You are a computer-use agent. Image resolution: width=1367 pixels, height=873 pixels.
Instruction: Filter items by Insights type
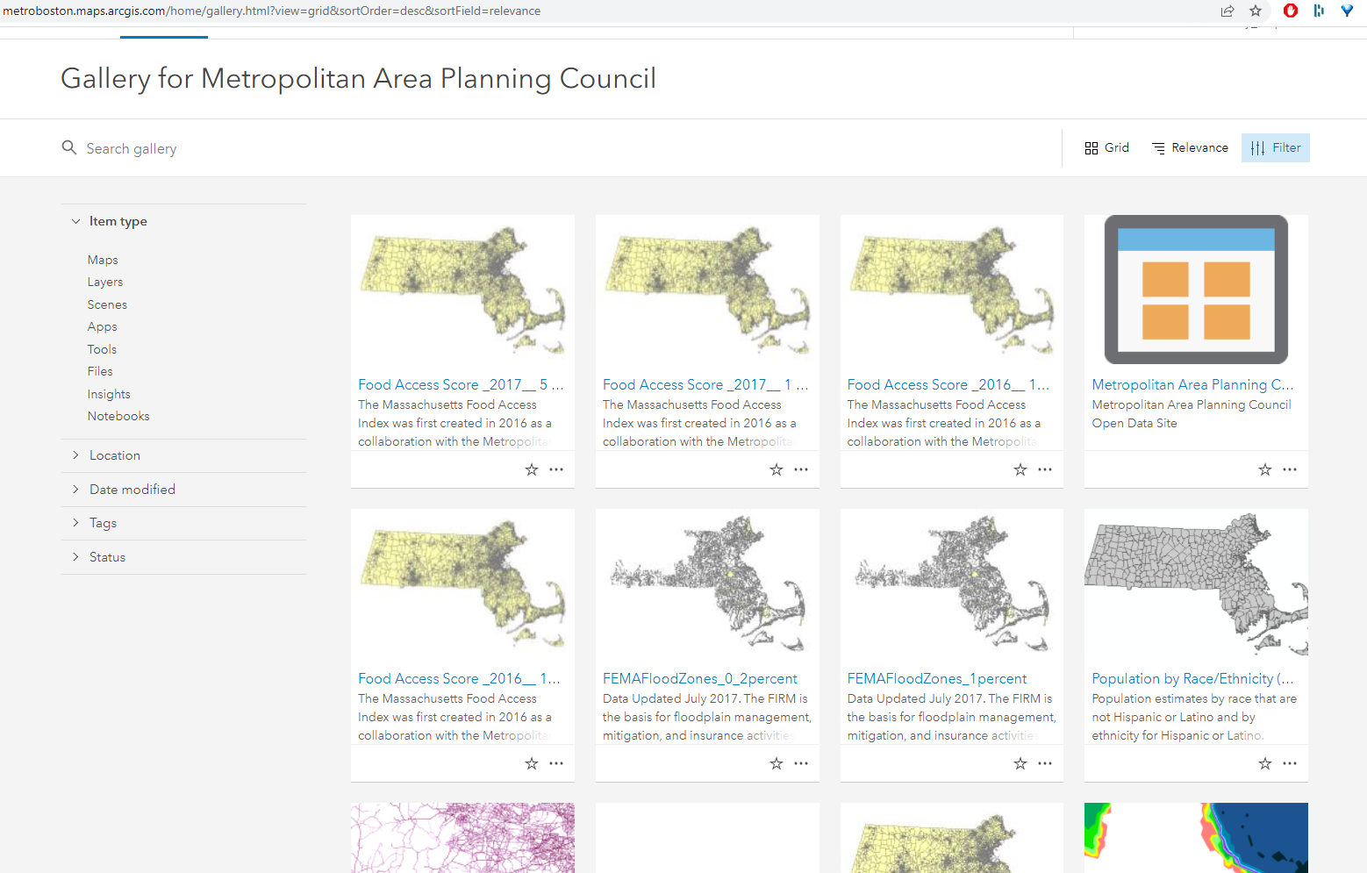[109, 394]
